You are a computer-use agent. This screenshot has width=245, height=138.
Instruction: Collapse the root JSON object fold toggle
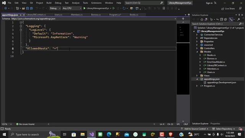21,22
